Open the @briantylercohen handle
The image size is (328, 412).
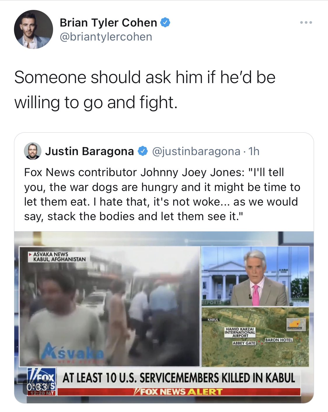point(106,37)
